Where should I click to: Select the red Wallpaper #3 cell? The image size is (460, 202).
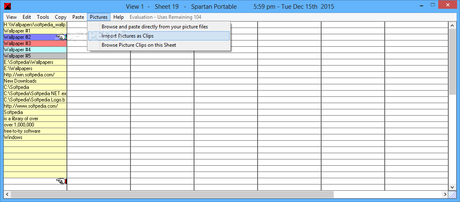(35, 43)
